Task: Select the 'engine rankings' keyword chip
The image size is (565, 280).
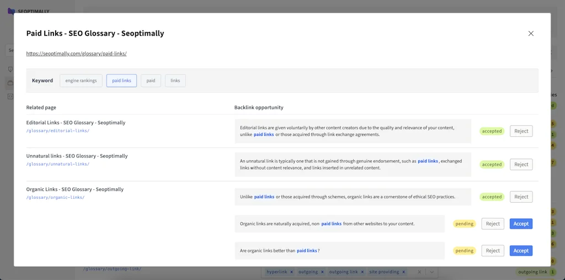Action: click(81, 81)
